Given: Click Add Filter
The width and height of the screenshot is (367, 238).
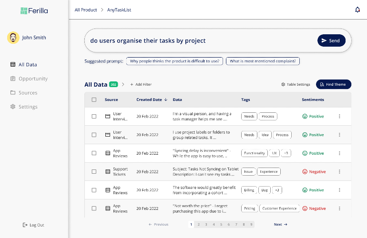Looking at the screenshot, I should pos(141,84).
